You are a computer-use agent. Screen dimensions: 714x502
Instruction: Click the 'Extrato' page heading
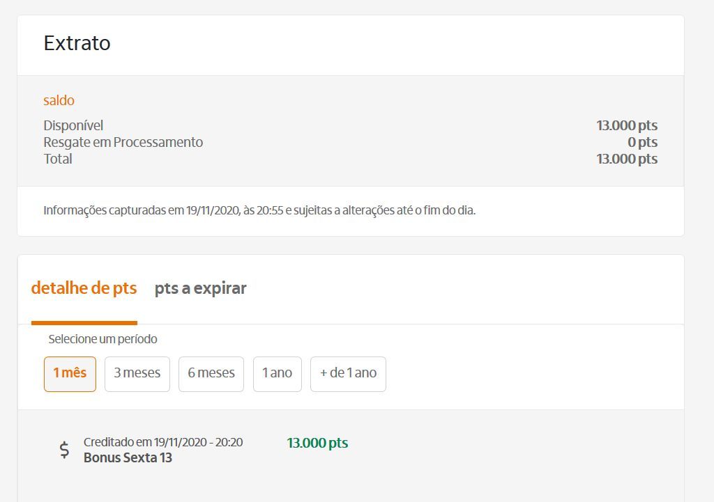(77, 43)
